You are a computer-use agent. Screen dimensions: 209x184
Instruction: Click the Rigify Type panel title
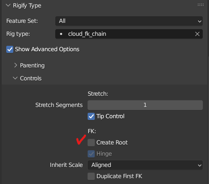point(27,6)
